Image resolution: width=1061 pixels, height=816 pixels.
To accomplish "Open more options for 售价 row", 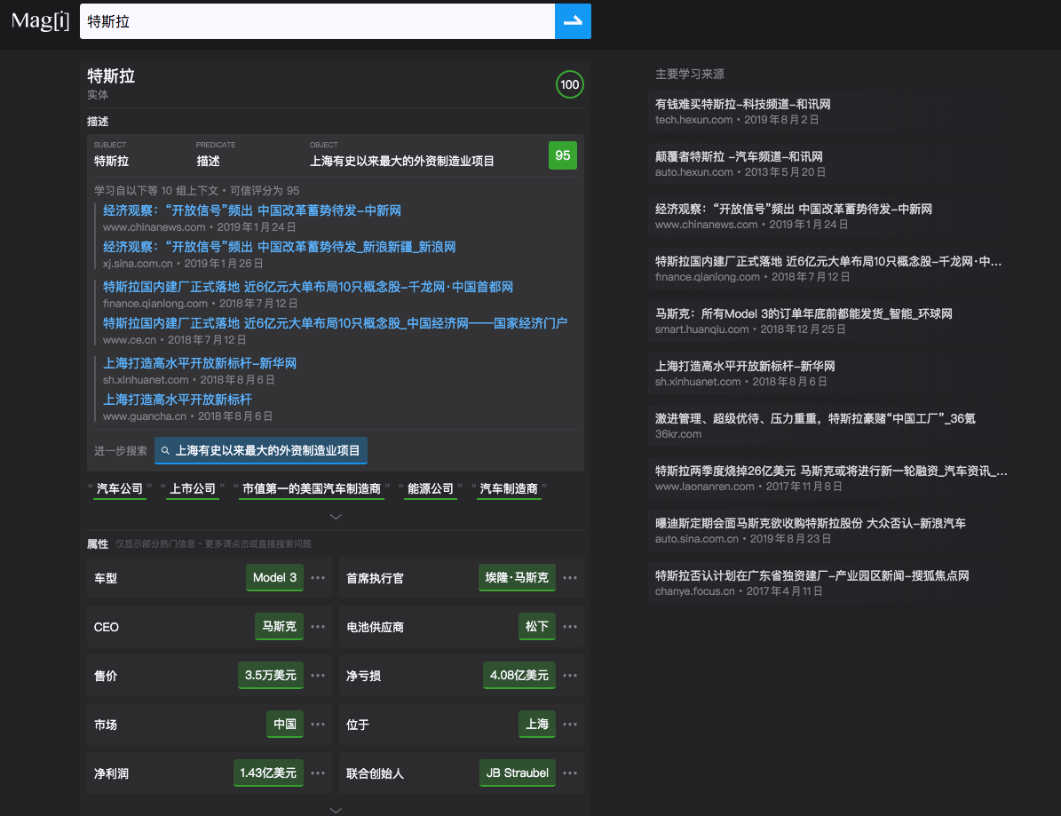I will [318, 675].
